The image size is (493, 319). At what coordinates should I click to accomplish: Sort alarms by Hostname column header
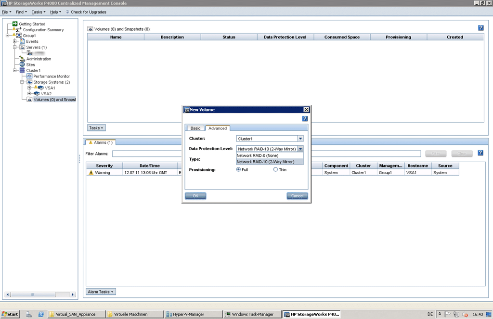pos(417,166)
